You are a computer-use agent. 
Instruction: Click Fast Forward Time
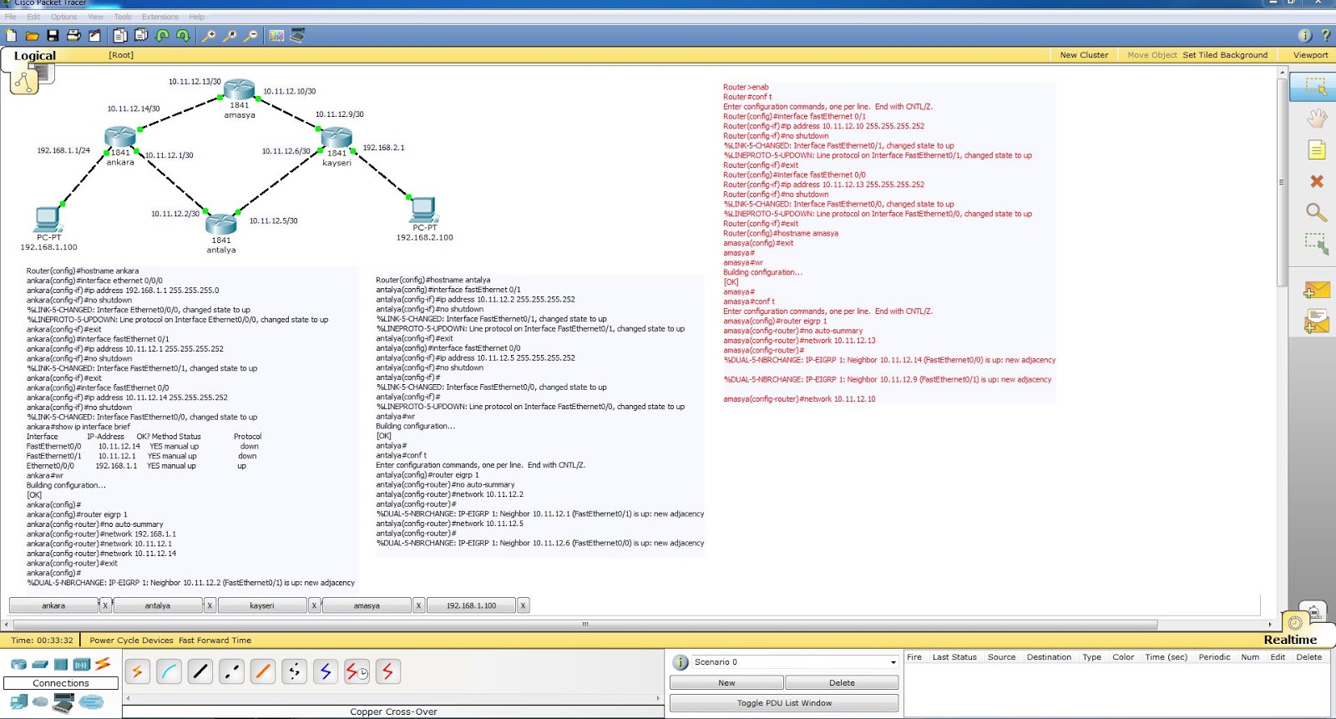point(215,641)
